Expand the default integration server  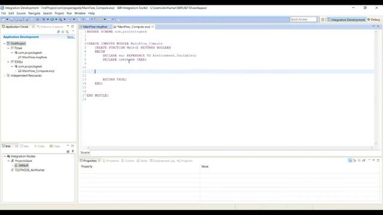12,165
